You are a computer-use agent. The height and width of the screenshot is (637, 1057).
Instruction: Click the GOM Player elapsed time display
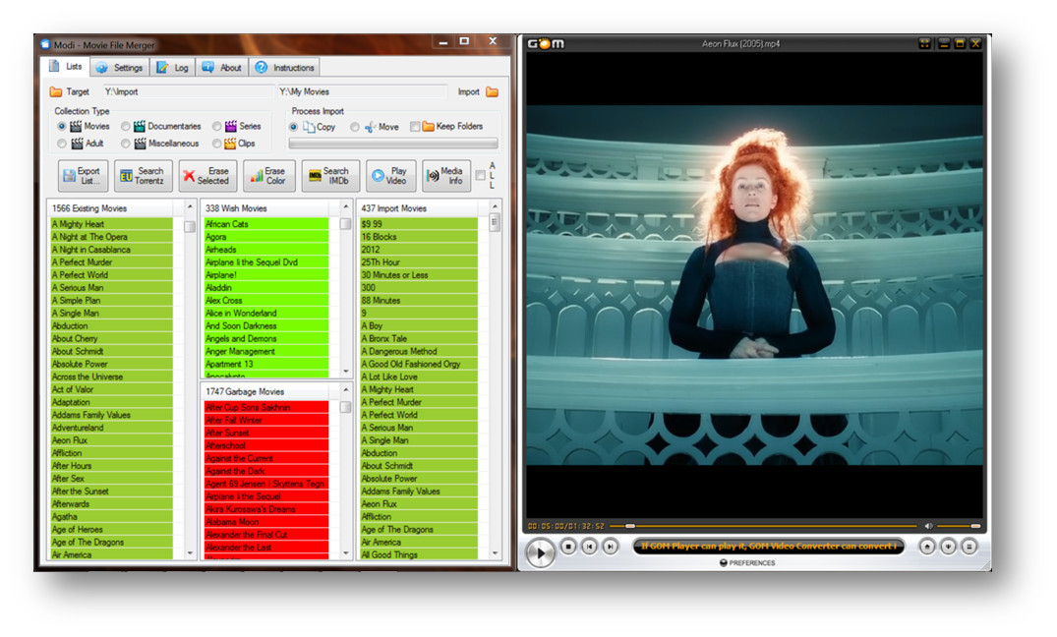[565, 526]
